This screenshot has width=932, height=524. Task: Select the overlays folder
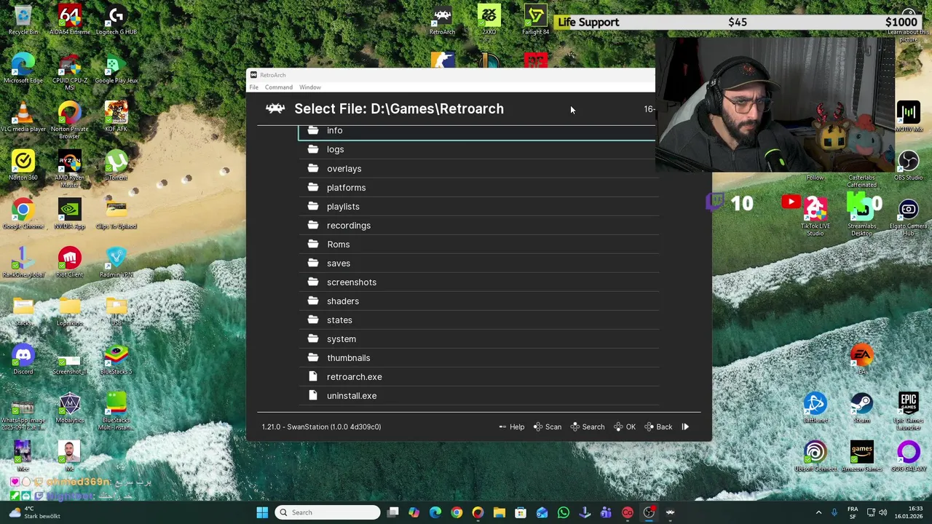pos(477,168)
